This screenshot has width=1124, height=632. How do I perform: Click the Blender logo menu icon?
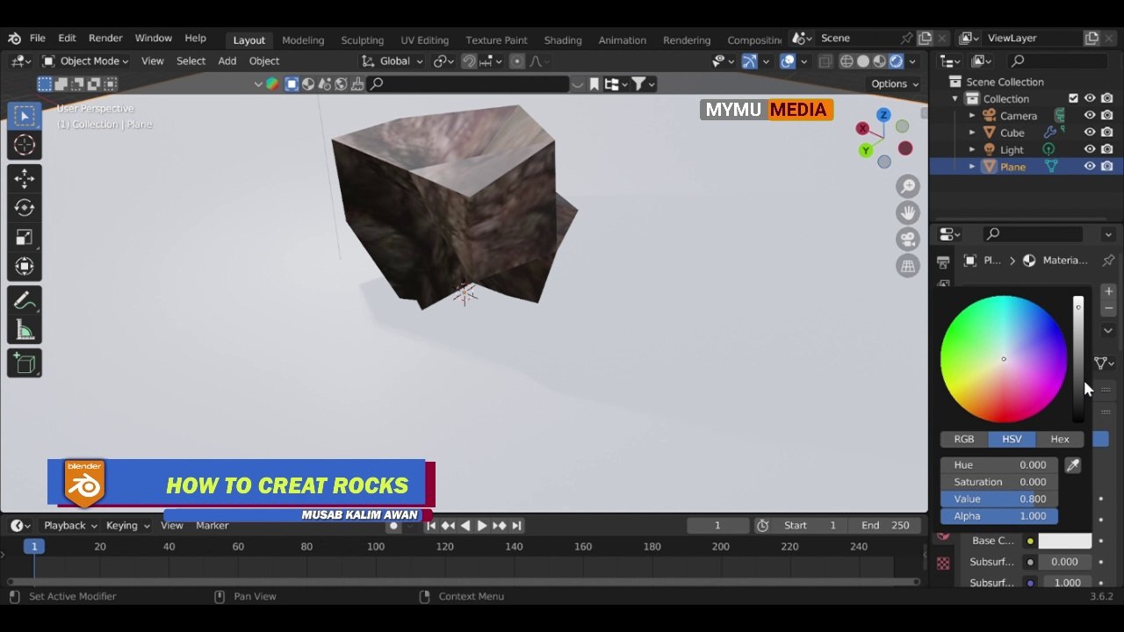click(14, 39)
